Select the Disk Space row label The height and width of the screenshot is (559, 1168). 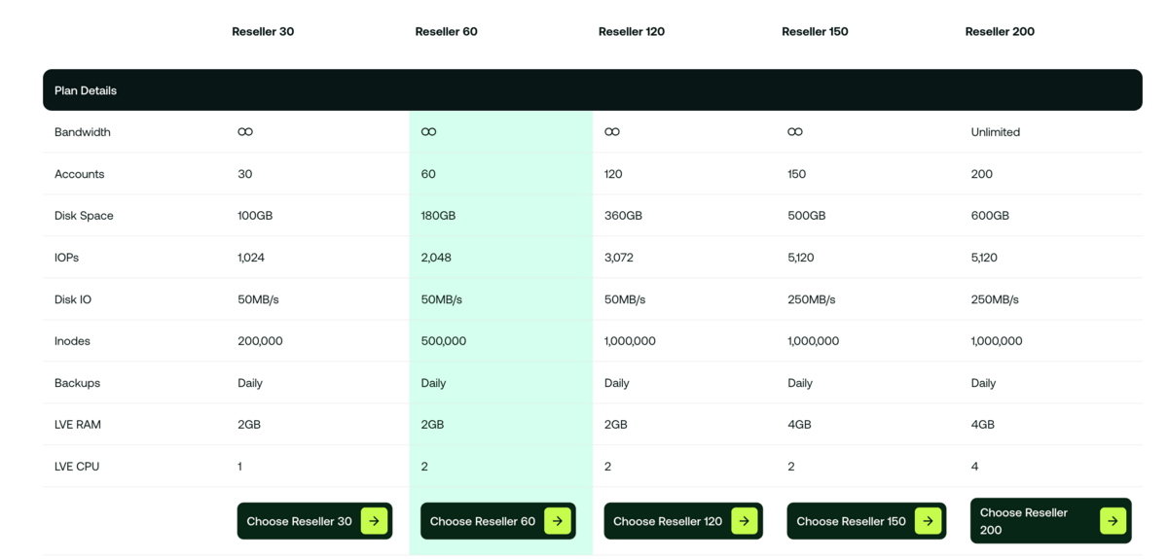(x=84, y=216)
